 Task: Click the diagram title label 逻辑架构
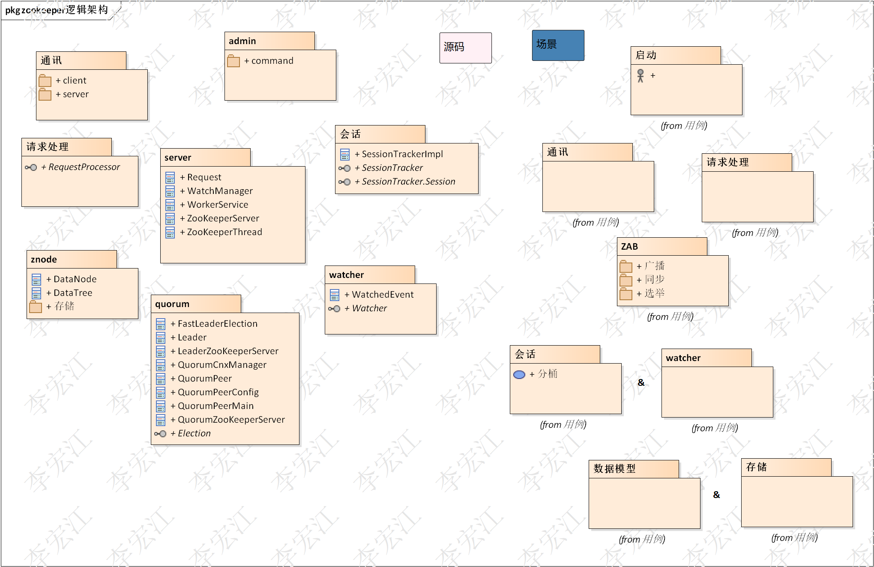[x=87, y=10]
